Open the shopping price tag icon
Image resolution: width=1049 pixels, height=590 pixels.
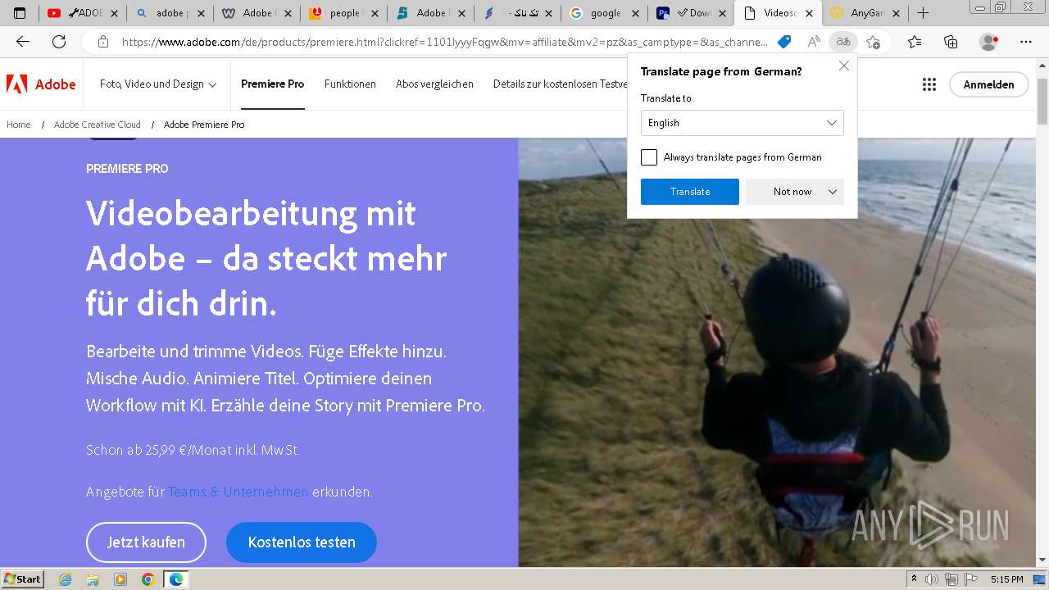click(784, 42)
